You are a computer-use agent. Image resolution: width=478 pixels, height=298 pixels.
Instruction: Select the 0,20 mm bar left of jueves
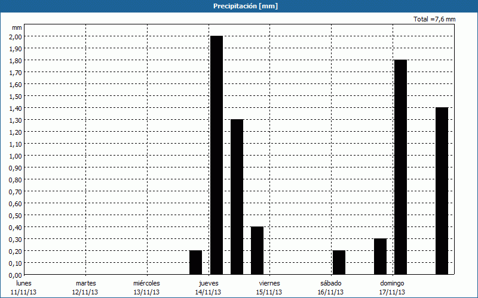point(195,262)
